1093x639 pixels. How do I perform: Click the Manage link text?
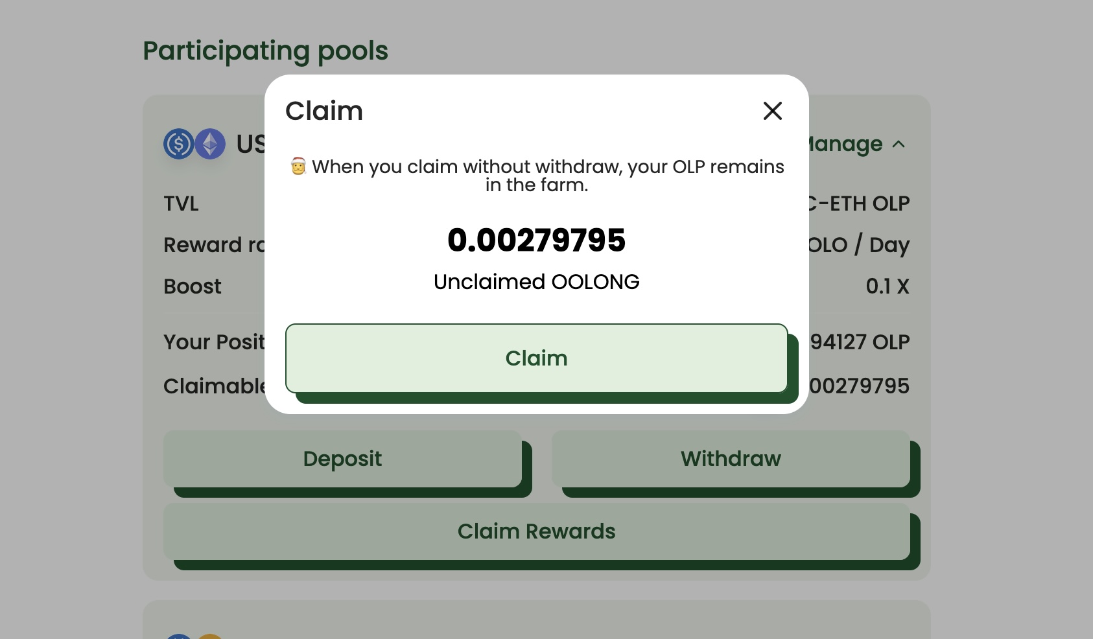pos(845,144)
